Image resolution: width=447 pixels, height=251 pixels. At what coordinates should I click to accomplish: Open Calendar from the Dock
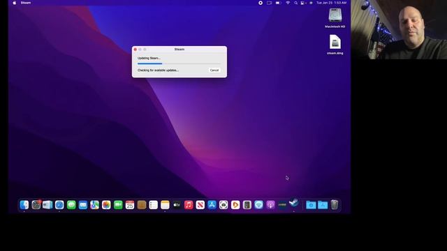pos(130,204)
